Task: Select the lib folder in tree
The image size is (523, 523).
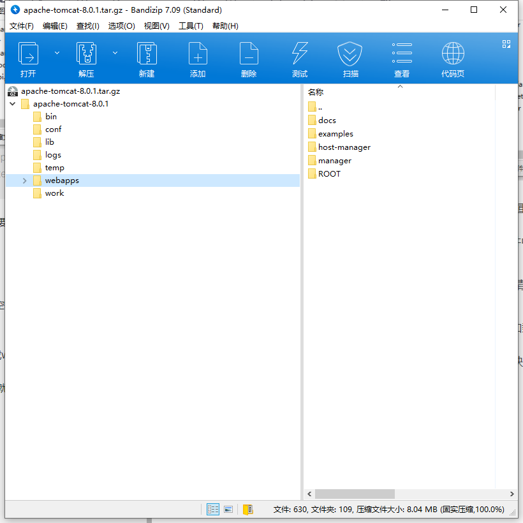Action: coord(50,142)
